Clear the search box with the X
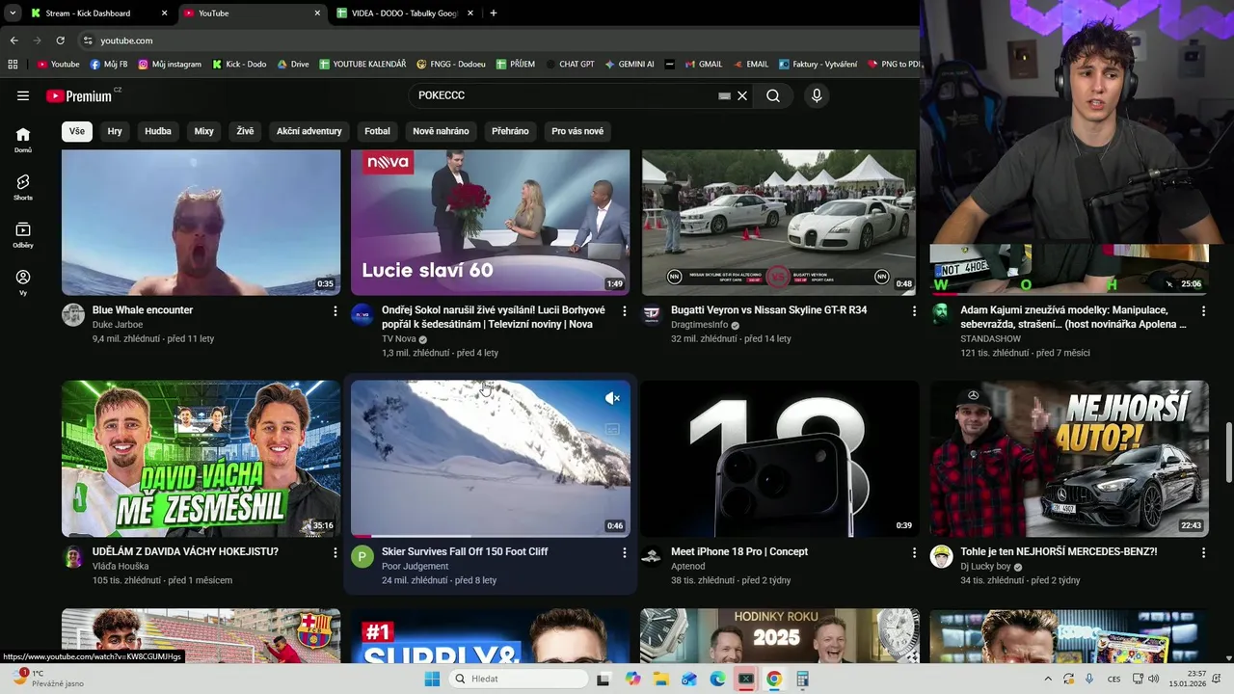 click(x=742, y=95)
